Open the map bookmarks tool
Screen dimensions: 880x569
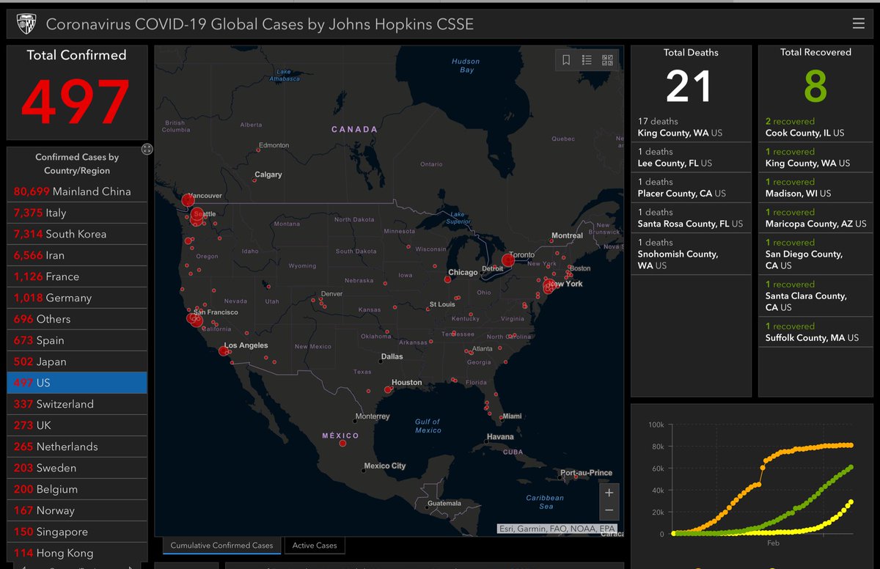click(x=566, y=60)
